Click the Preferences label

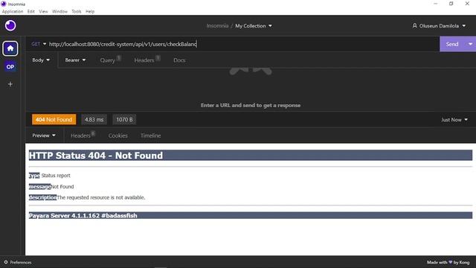21,262
